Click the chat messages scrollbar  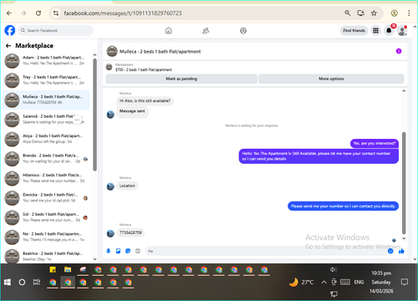[x=404, y=183]
